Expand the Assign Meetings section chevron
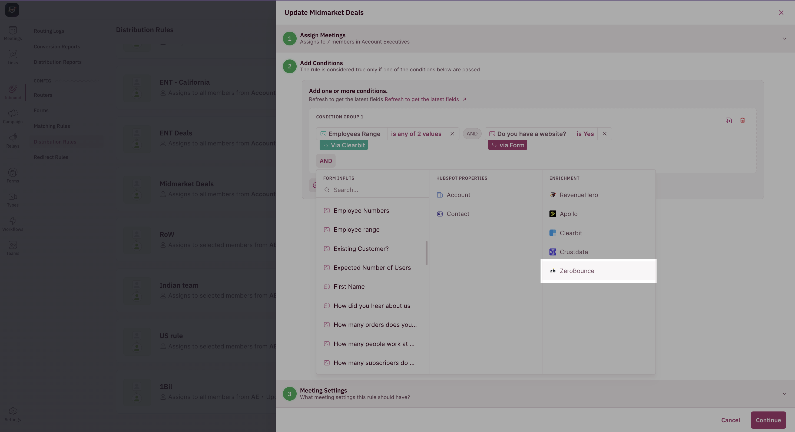 pyautogui.click(x=784, y=39)
